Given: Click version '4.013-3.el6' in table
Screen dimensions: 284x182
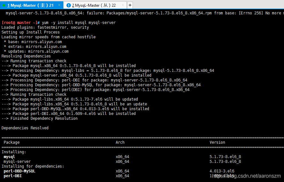Looking at the screenshot, I should 222,171.
